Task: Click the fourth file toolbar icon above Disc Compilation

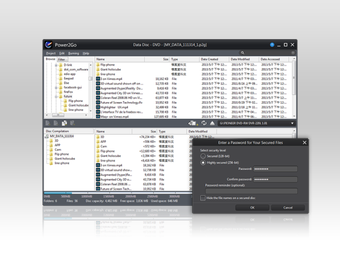Action: coord(72,123)
